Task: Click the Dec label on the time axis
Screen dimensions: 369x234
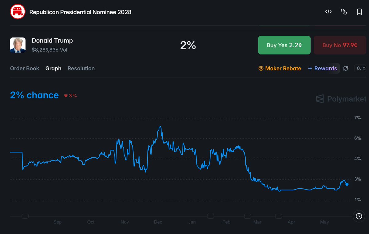Action: pyautogui.click(x=158, y=222)
